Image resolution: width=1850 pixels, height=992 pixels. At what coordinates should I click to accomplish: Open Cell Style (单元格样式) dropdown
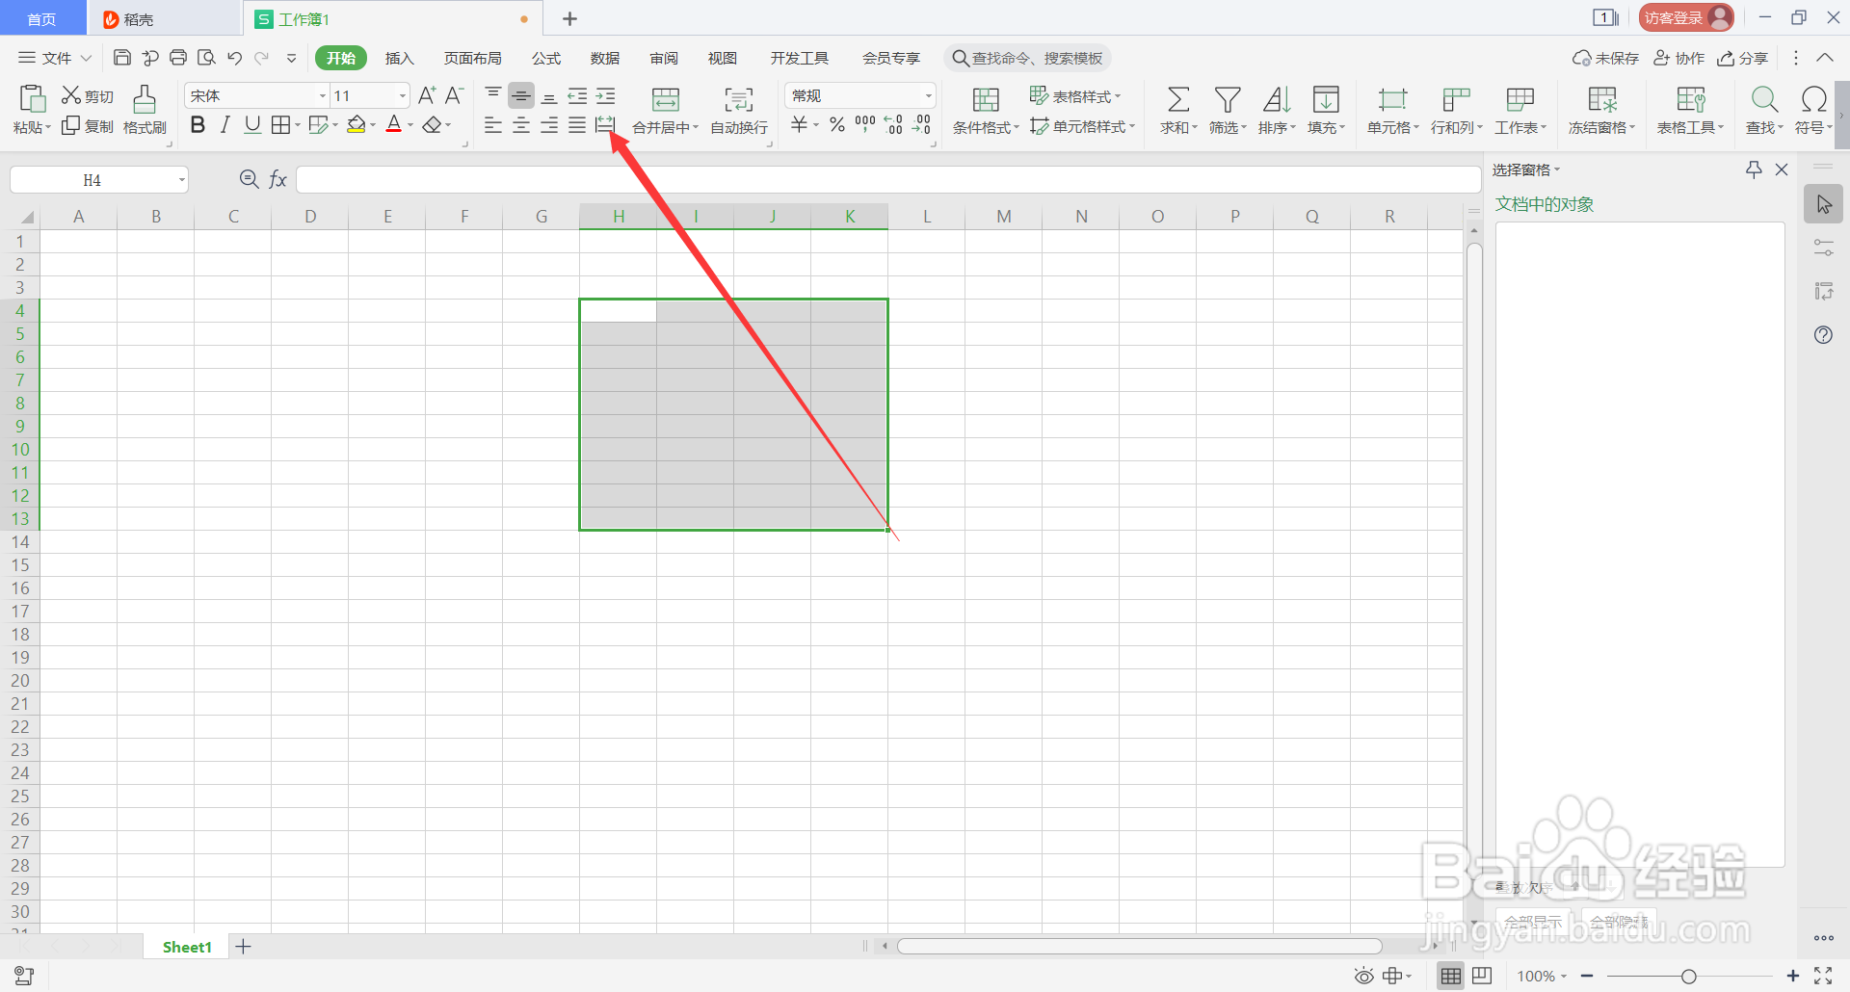[1083, 126]
